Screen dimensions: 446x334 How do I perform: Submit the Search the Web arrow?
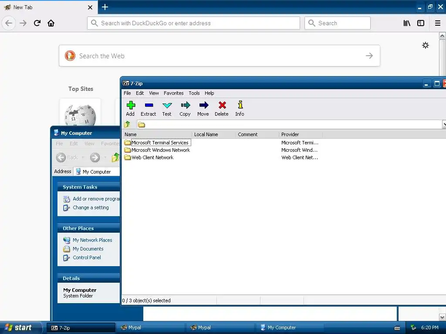[x=369, y=56]
